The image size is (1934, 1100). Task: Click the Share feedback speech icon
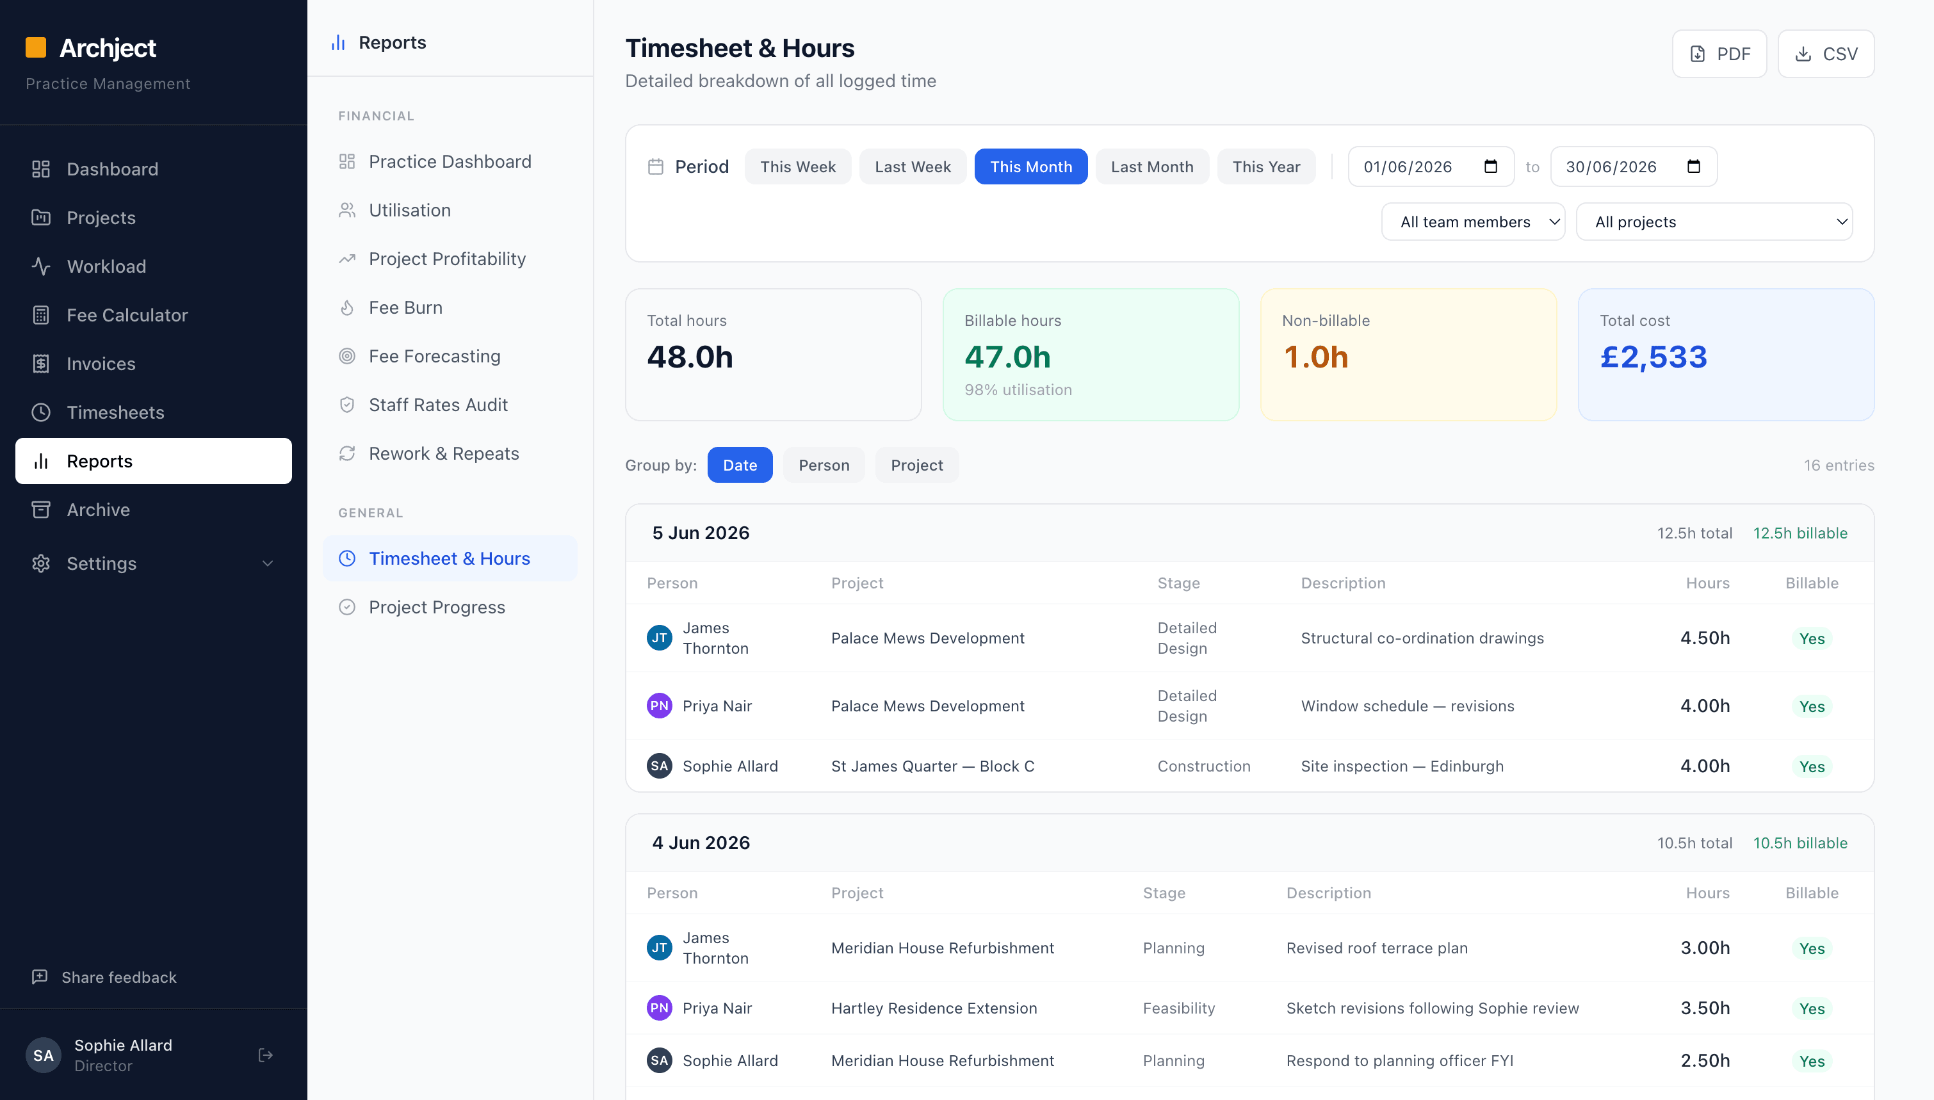(x=39, y=977)
